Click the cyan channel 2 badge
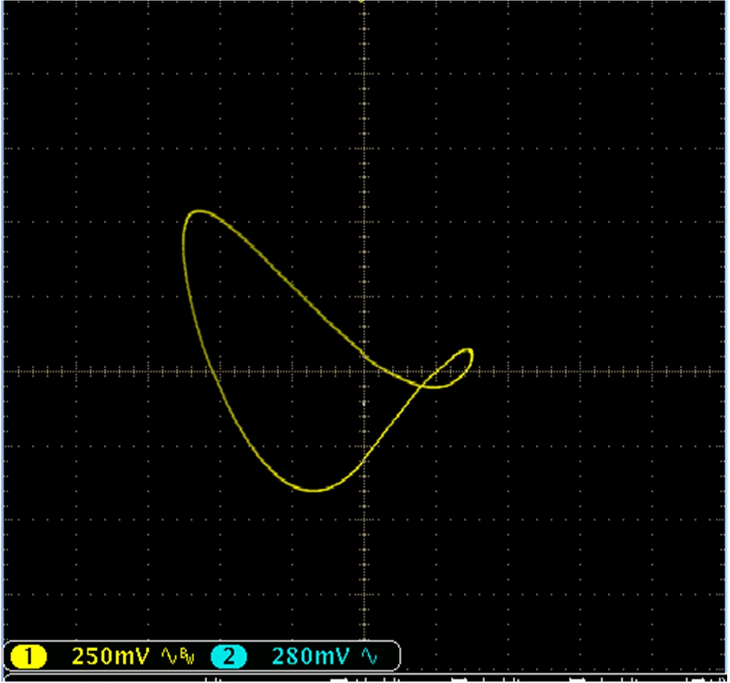 [x=228, y=656]
